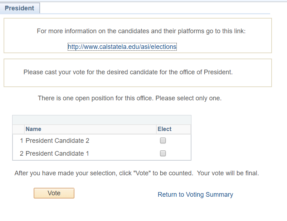Click Return to Voting Summary
The height and width of the screenshot is (221, 287).
(x=195, y=195)
